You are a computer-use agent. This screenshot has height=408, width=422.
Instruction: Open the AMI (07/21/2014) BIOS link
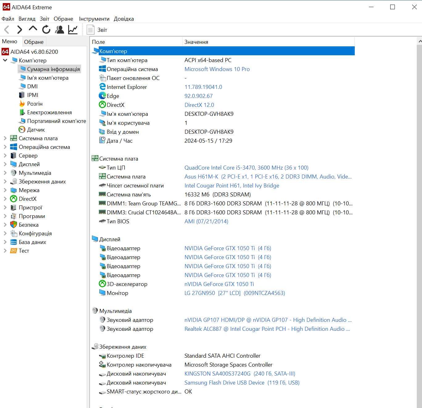pyautogui.click(x=206, y=221)
